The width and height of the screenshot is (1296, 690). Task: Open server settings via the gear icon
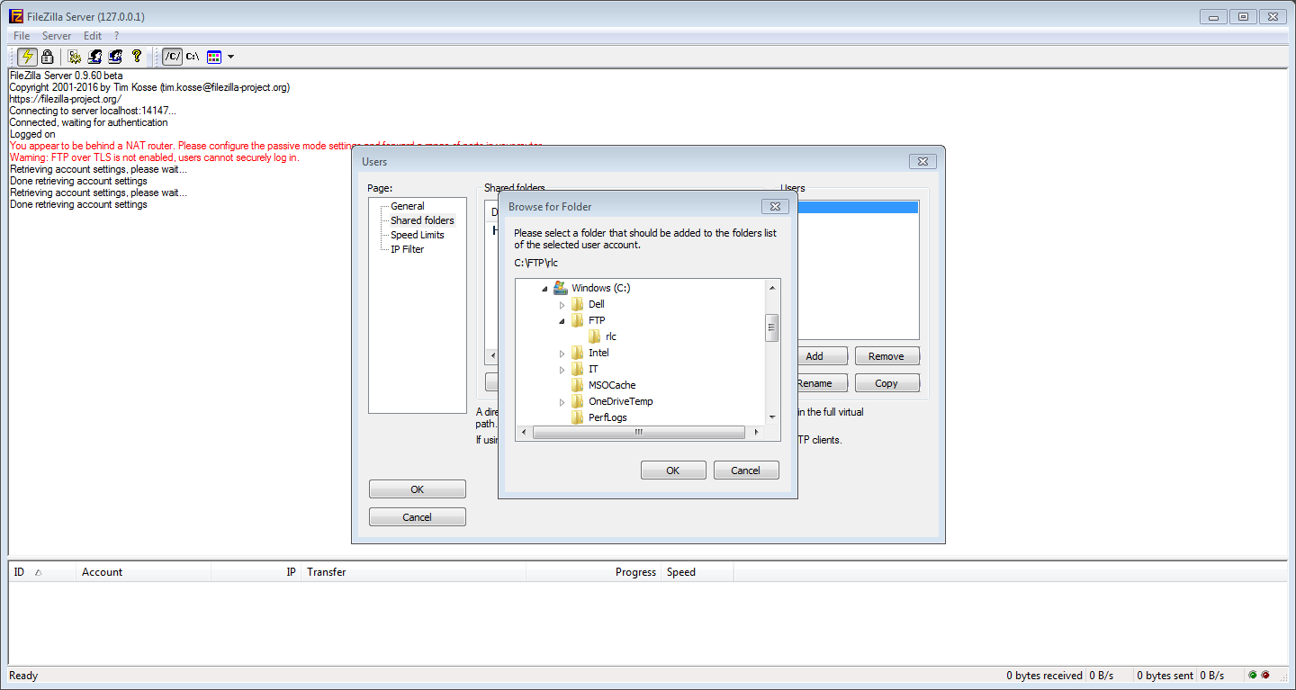click(75, 57)
